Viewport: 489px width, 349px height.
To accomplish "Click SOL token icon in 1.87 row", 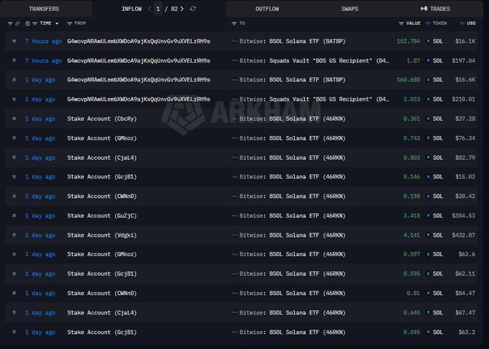I will (428, 60).
